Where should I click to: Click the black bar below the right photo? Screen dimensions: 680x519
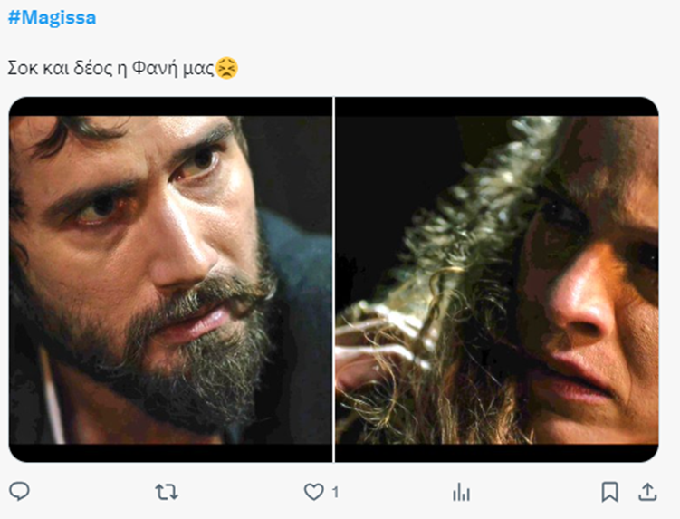[x=497, y=453]
